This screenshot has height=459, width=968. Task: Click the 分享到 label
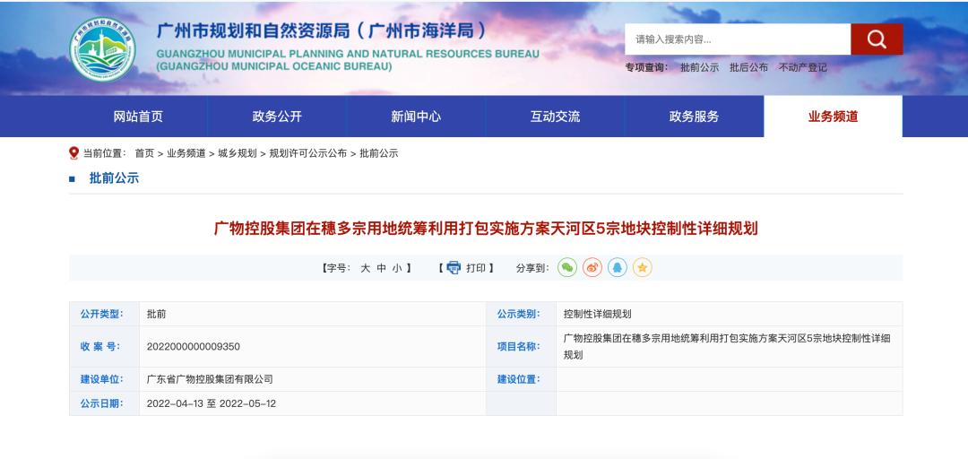(x=532, y=268)
